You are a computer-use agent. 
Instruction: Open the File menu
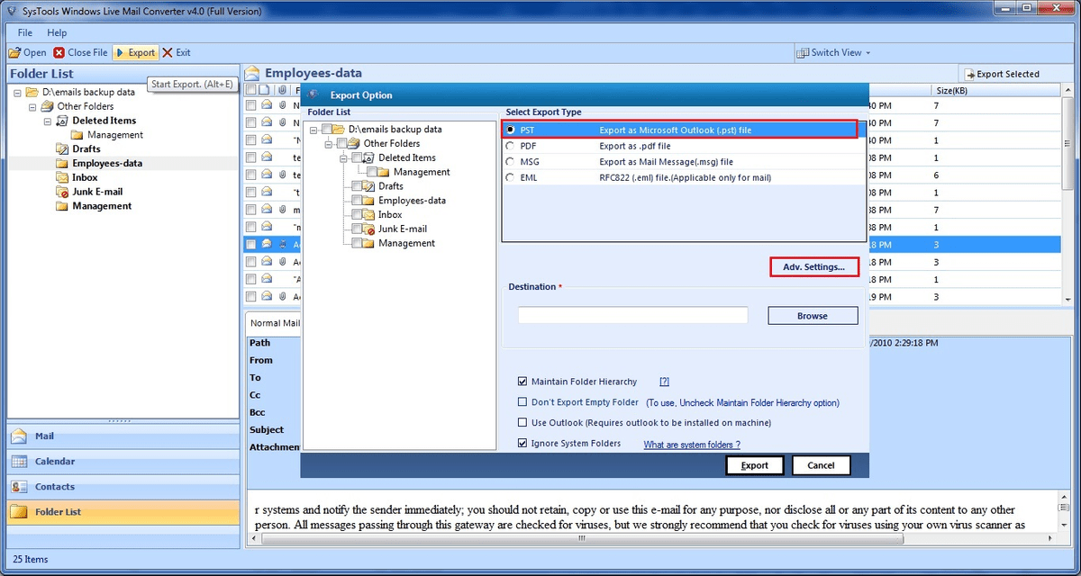coord(23,32)
